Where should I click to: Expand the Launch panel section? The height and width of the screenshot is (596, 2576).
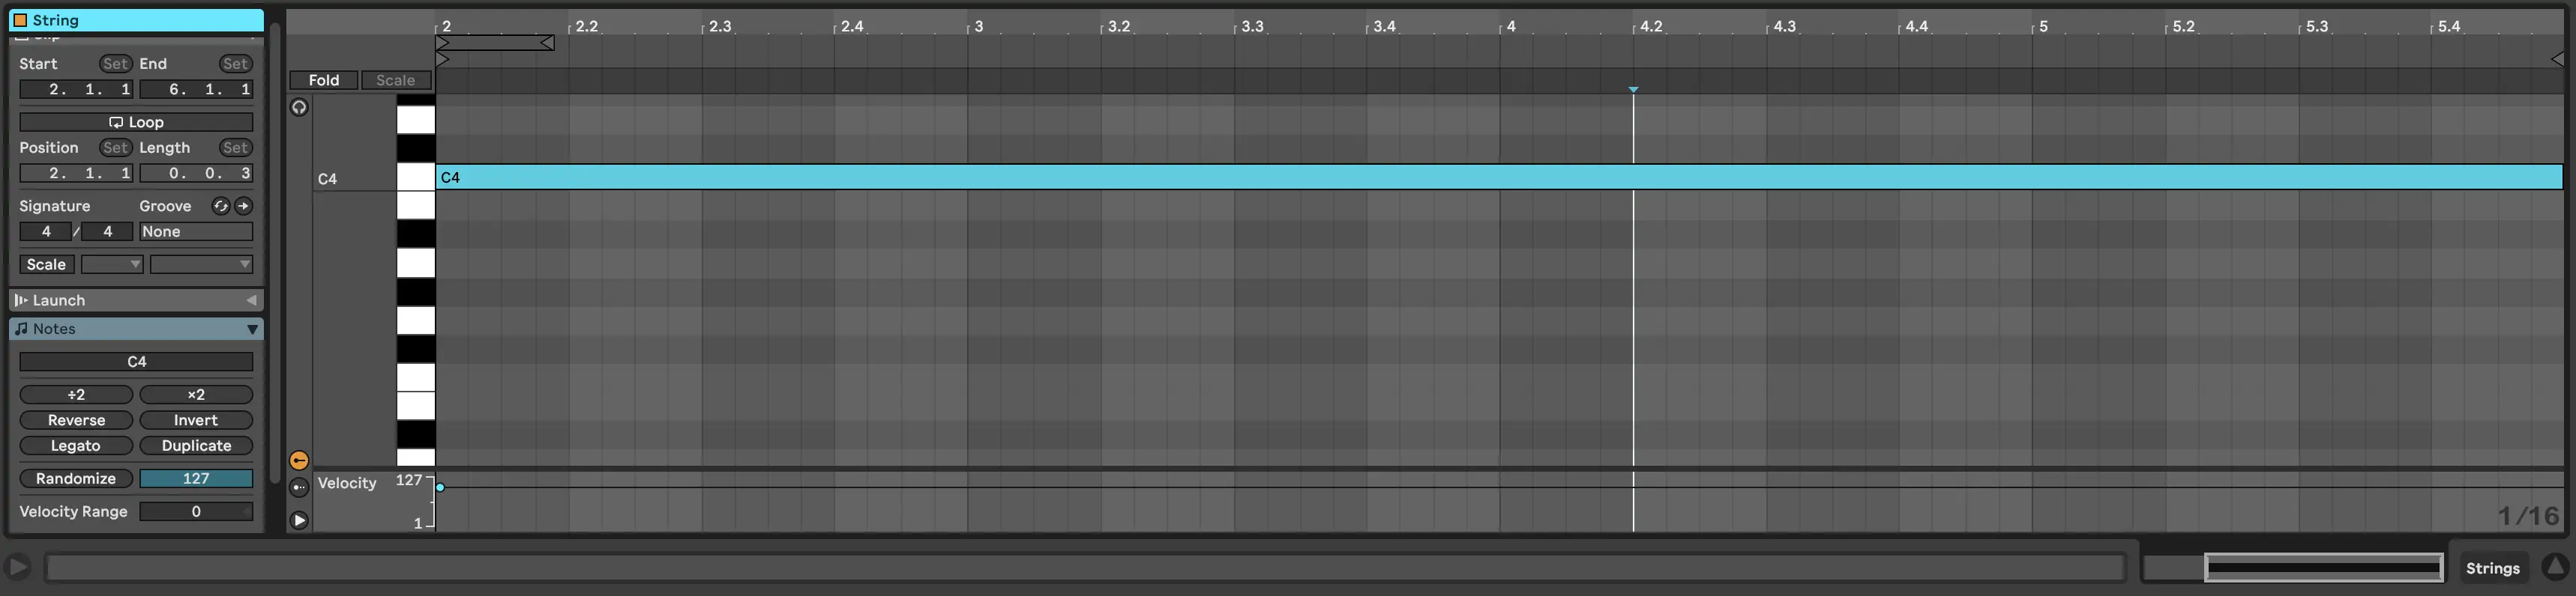coord(251,300)
